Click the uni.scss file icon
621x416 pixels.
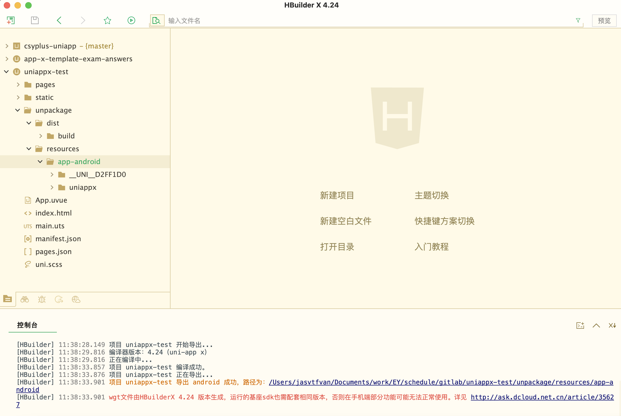click(x=28, y=264)
